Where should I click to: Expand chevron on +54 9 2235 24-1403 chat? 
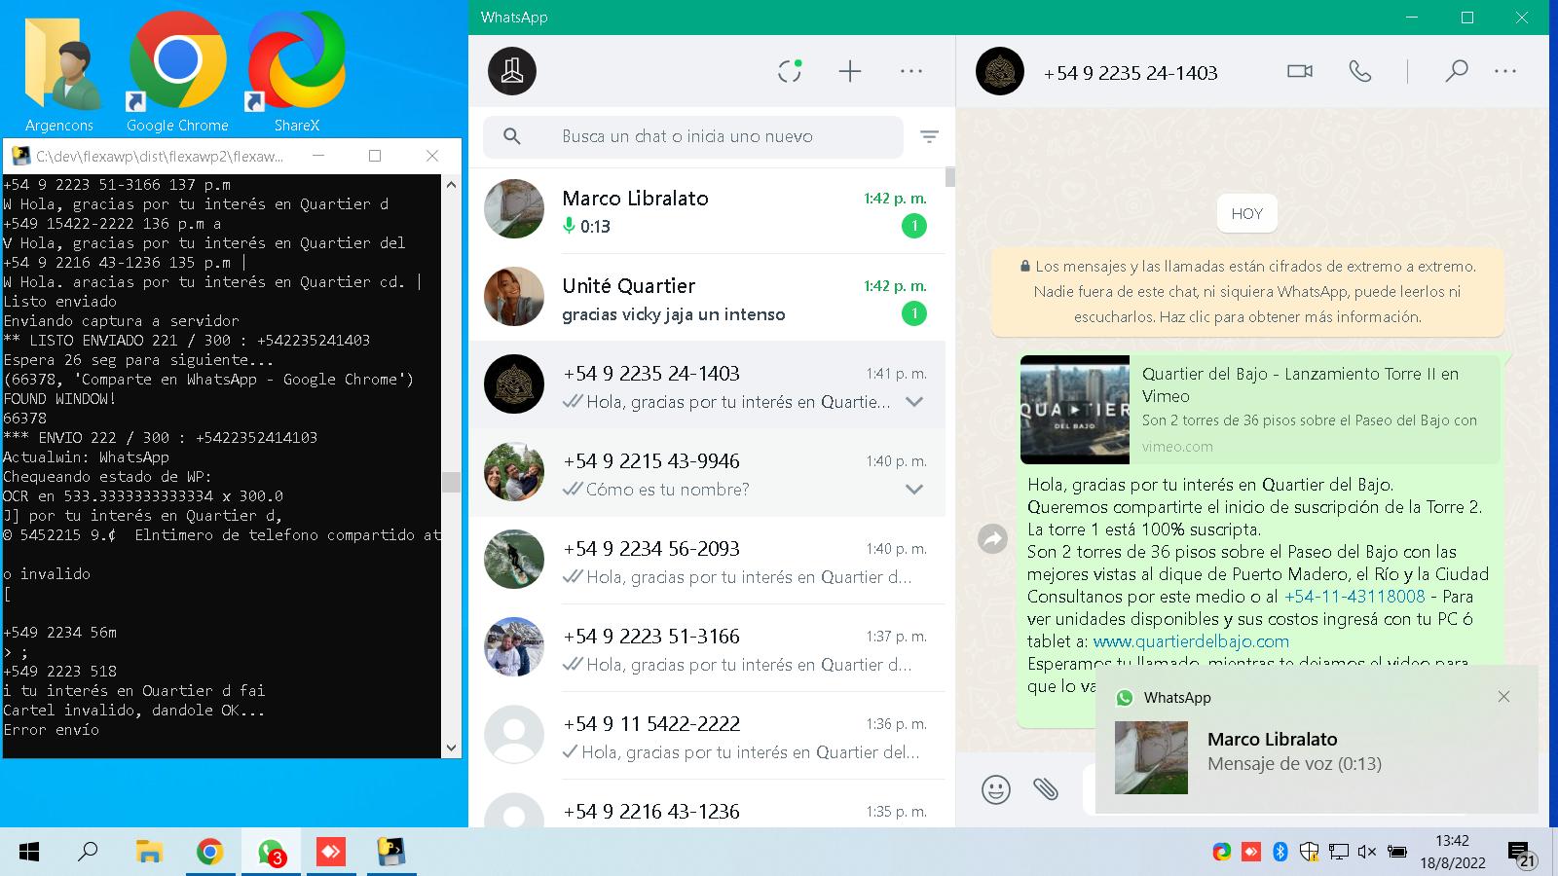pyautogui.click(x=914, y=402)
